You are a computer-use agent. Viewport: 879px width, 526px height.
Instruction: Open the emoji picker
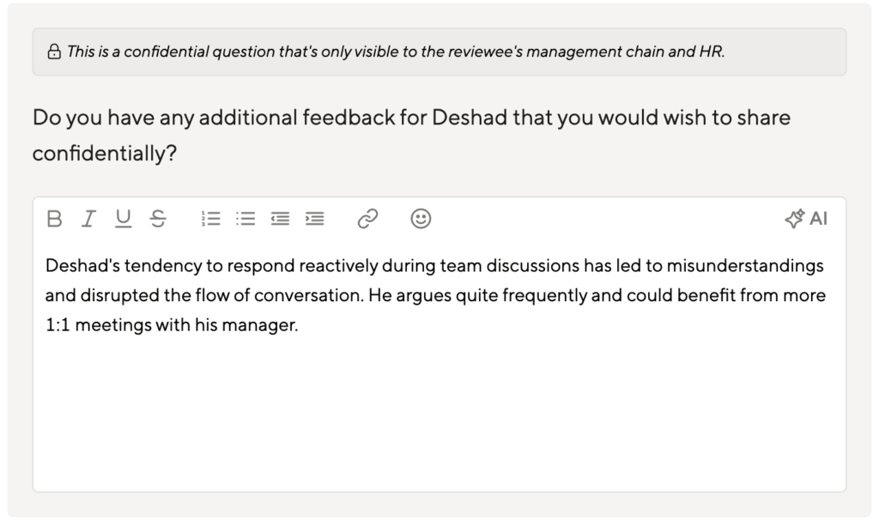click(421, 219)
